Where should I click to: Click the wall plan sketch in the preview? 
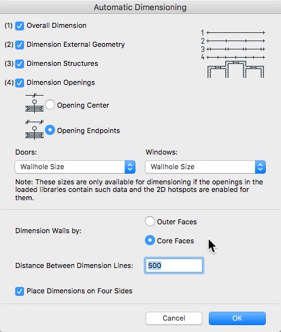point(235,69)
